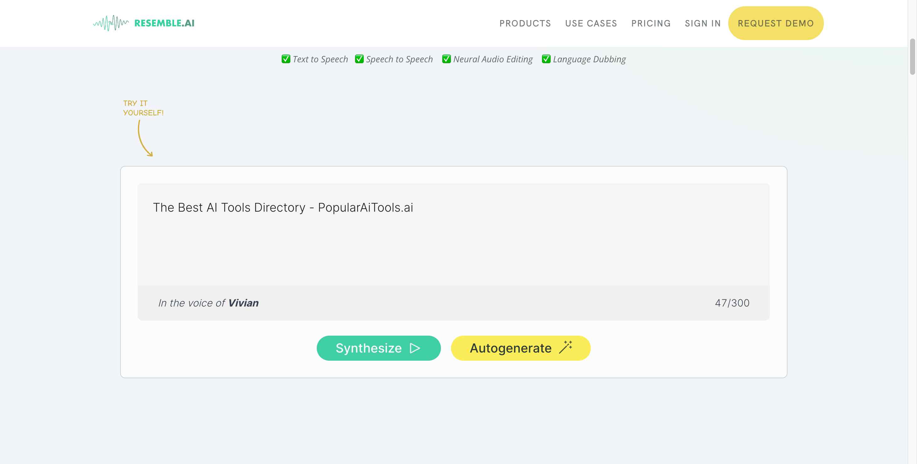The image size is (917, 464).
Task: Click the Speech to Speech checkmark icon
Action: tap(359, 59)
